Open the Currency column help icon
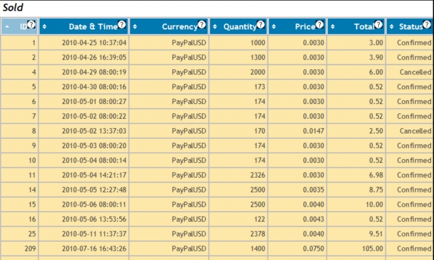The width and height of the screenshot is (434, 260). coord(201,25)
